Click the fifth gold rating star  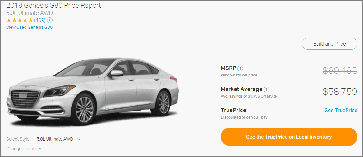click(30, 20)
